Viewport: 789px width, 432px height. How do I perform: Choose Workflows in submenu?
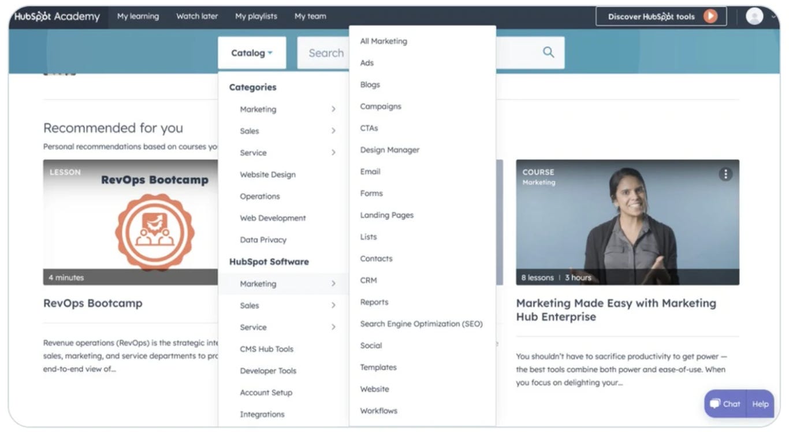(x=379, y=411)
